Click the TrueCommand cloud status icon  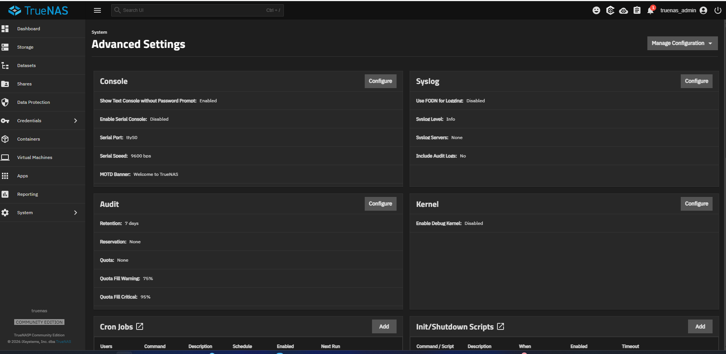[x=624, y=11]
